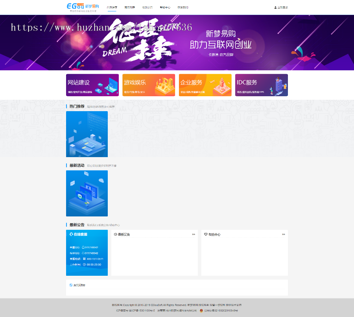
Task: Open the 商品列表 navigation menu item
Action: click(129, 7)
